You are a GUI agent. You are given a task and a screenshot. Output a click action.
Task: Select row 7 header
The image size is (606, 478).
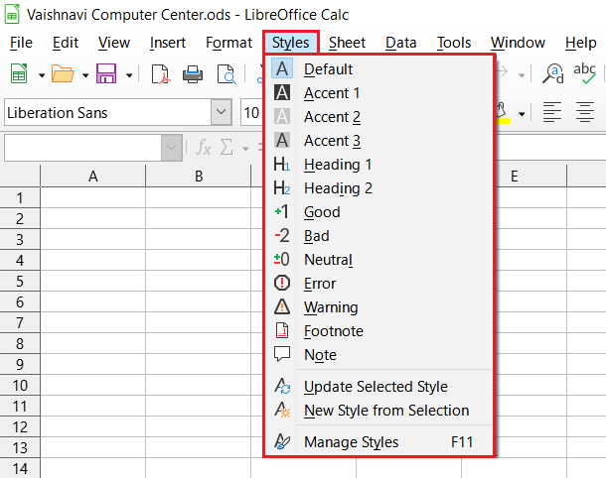20,322
